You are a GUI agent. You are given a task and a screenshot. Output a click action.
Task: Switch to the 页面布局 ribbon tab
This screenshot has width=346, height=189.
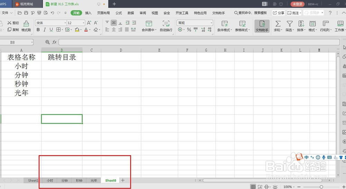click(103, 13)
